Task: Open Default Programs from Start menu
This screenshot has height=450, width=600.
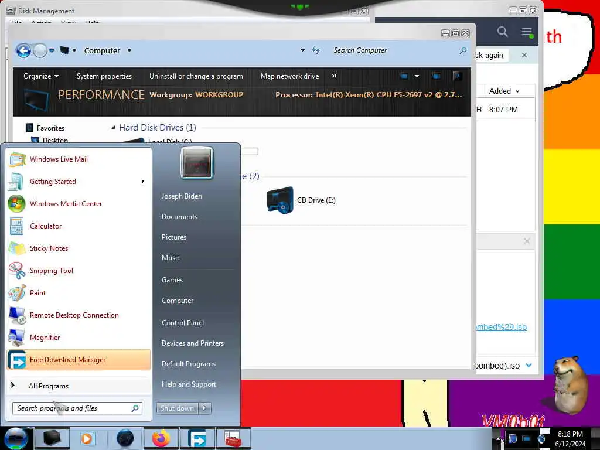Action: (188, 364)
